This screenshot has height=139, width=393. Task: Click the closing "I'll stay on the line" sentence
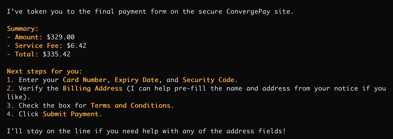coord(146,131)
